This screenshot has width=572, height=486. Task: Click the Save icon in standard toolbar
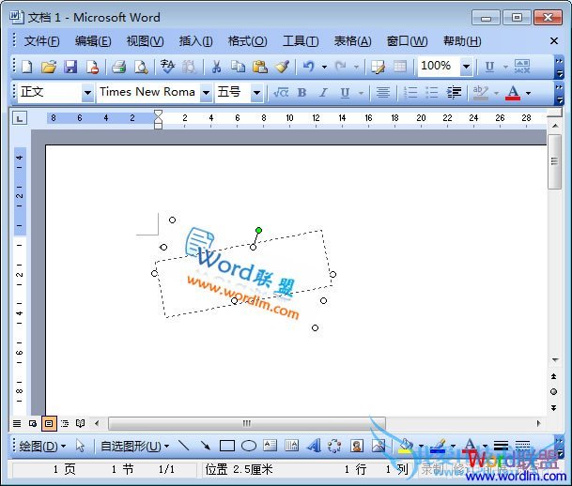click(x=70, y=67)
